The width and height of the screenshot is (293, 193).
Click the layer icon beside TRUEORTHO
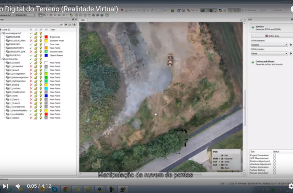coord(8,55)
